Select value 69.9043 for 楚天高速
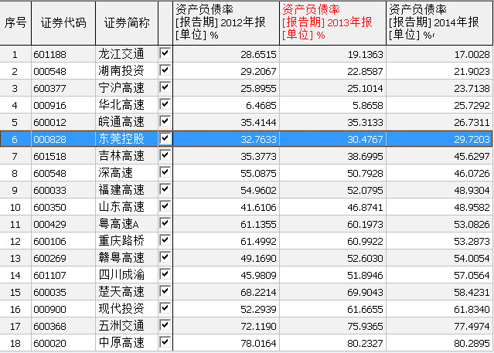 pos(365,293)
